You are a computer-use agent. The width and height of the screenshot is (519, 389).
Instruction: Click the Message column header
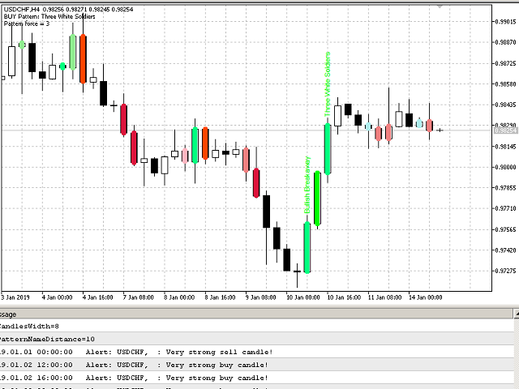coord(256,314)
